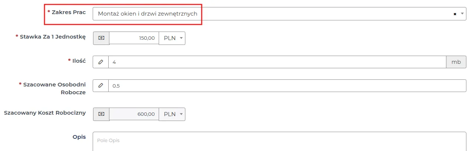This screenshot has width=469, height=151.
Task: Focus the Stawka field showing 150,00
Action: 134,38
